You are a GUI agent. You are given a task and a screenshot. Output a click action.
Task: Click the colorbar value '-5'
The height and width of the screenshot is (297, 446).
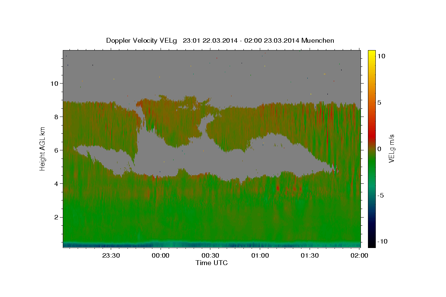tap(380, 195)
